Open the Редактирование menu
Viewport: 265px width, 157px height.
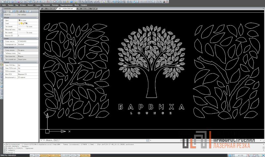click(x=67, y=5)
